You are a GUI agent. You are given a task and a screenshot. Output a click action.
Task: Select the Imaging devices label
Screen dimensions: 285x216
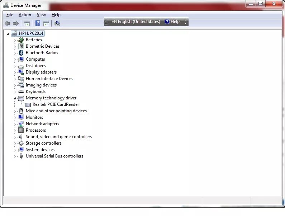coord(41,85)
